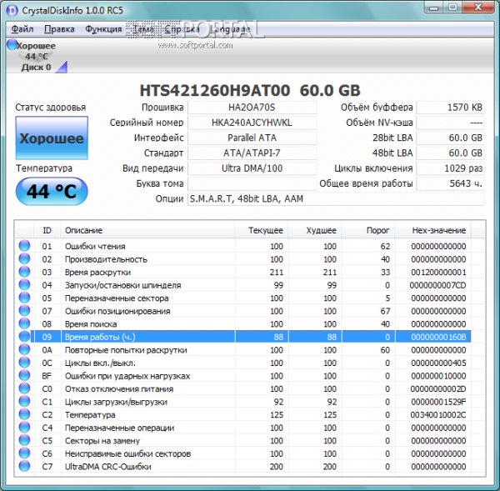Click the Описание column header
Image resolution: width=500 pixels, height=491 pixels.
pos(147,230)
